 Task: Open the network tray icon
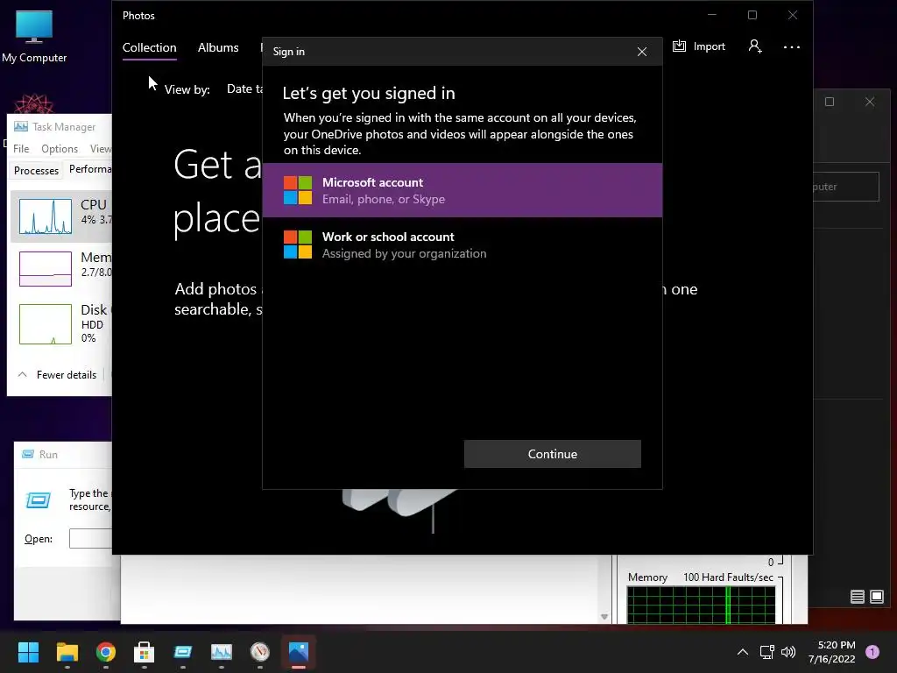tap(766, 652)
